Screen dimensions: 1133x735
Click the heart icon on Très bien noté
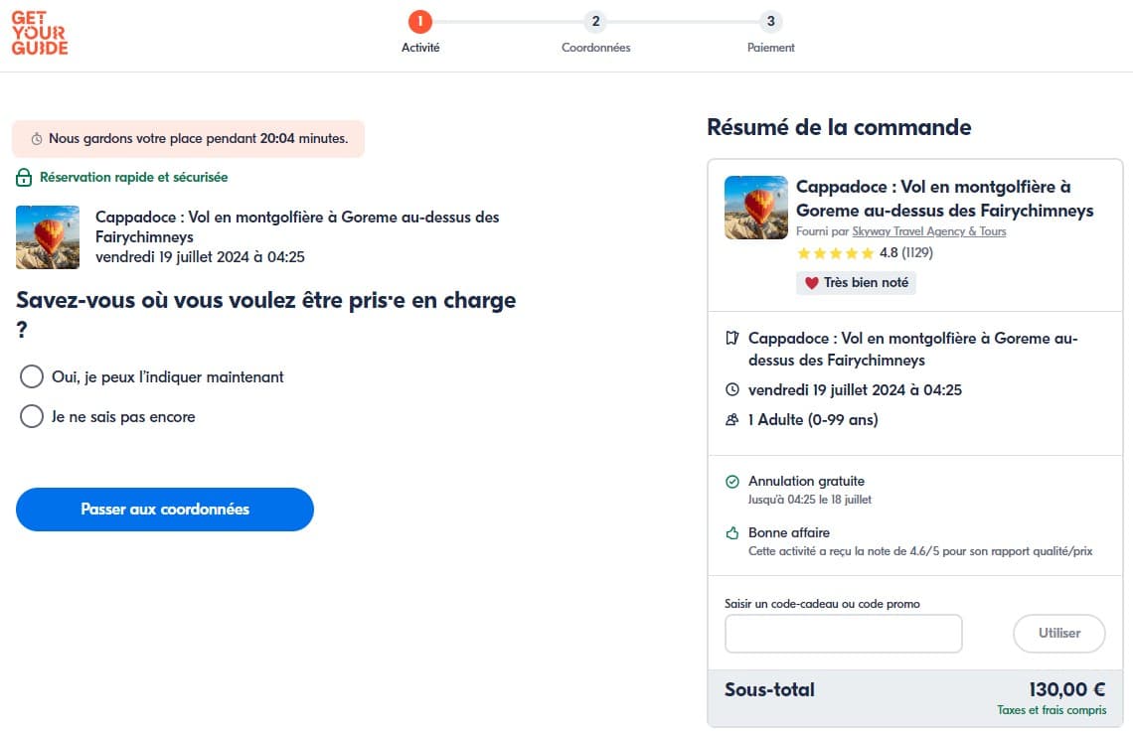811,283
